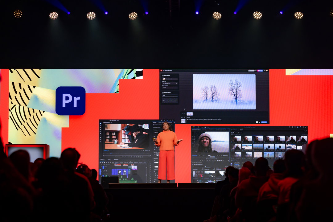Select the Pen tool
This screenshot has height=222, width=333.
click(101, 134)
